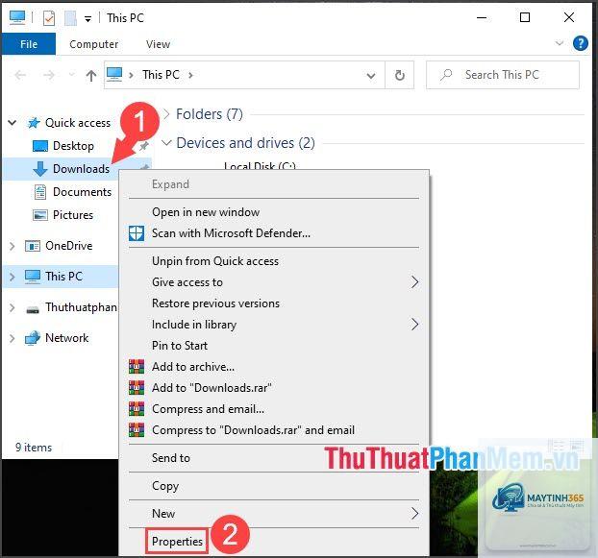Select This PC in the navigation pane
Screen dimensions: 598x558
point(63,277)
